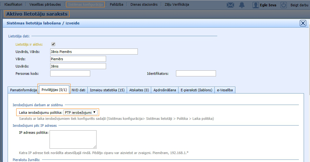Select the 'Atskaites (0)' tab
The height and width of the screenshot is (162, 310).
[x=139, y=90]
